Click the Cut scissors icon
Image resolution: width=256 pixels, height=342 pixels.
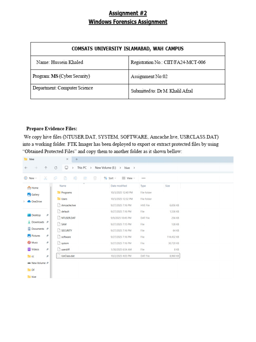[x=45, y=178]
